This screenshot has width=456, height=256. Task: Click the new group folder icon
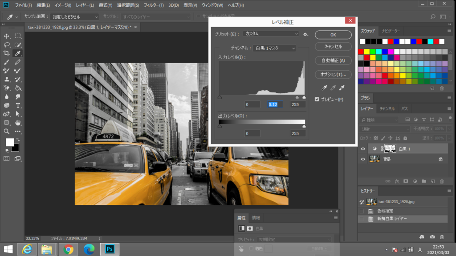pyautogui.click(x=424, y=181)
